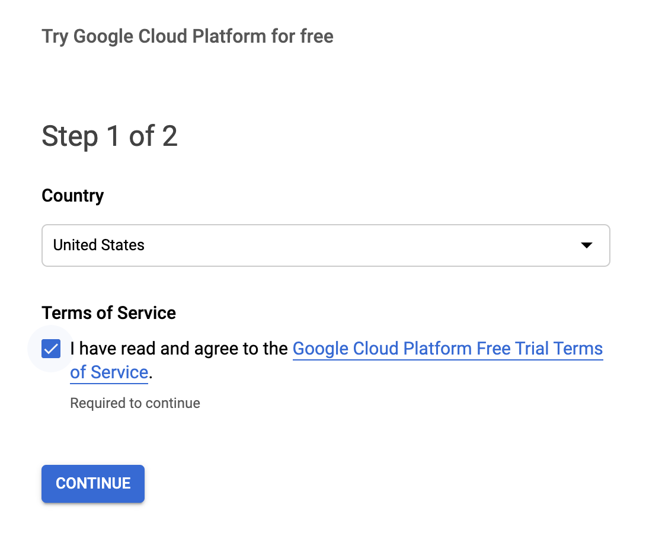Click the 'Step 1 of 2' heading

coord(110,136)
